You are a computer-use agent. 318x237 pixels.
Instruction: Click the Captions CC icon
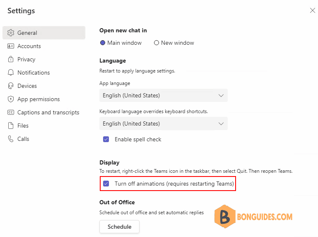pyautogui.click(x=11, y=112)
